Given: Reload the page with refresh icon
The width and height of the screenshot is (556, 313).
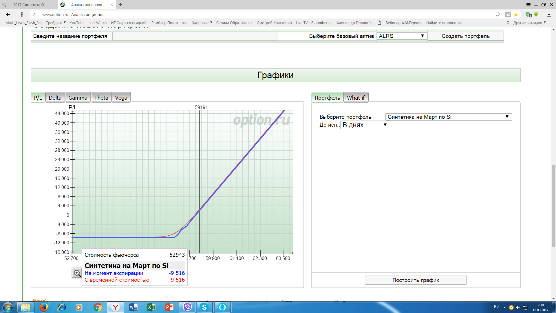Looking at the screenshot, I should [34, 14].
